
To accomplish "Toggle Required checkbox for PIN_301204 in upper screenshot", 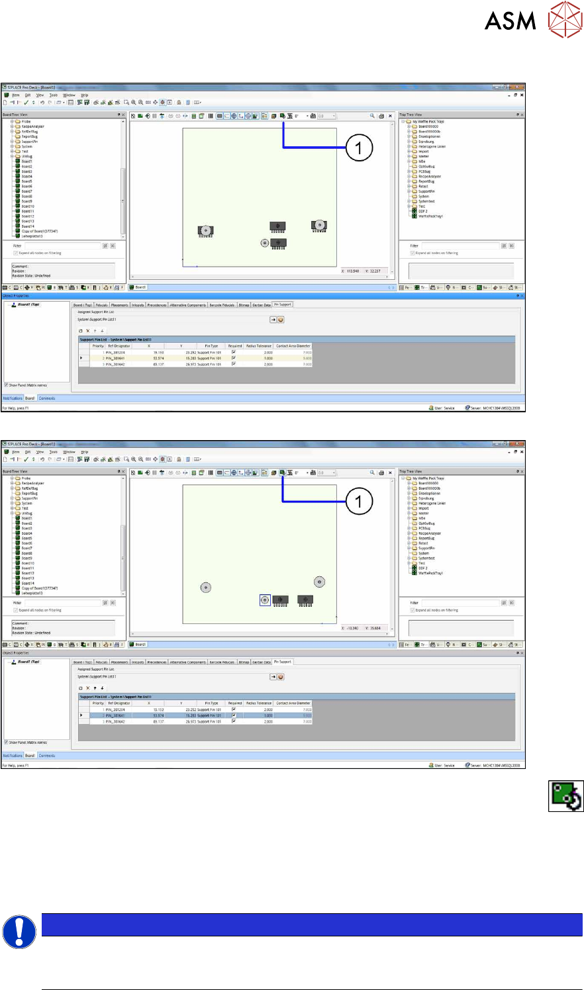I will click(234, 352).
